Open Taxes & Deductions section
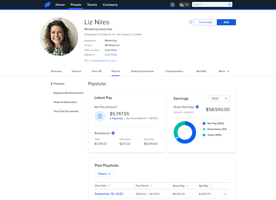Viewport: 276px width, 200px height. [65, 102]
